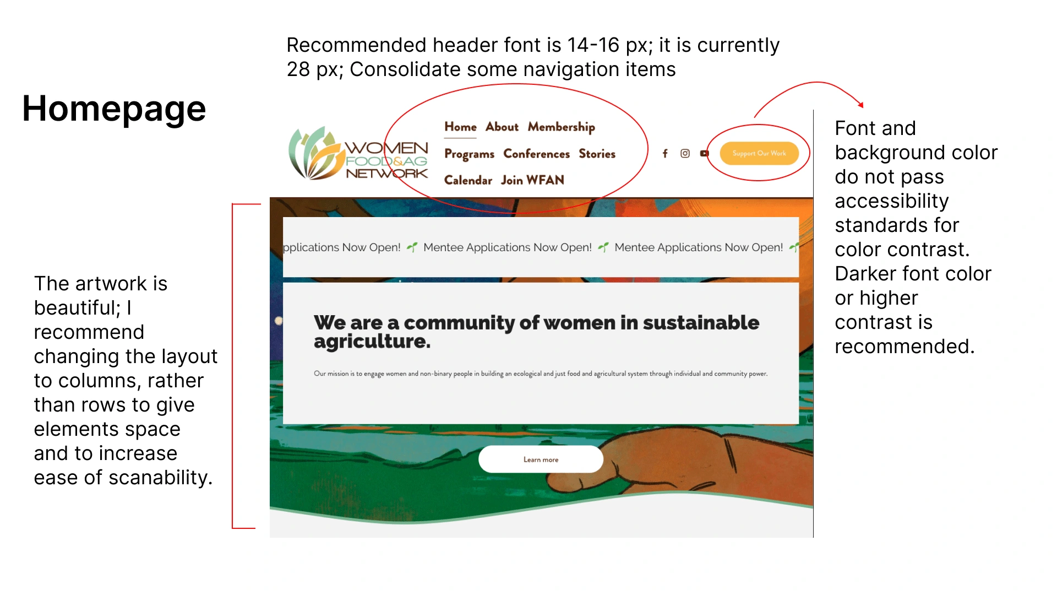Click the Facebook icon in navigation
This screenshot has height=595, width=1057.
(x=664, y=153)
